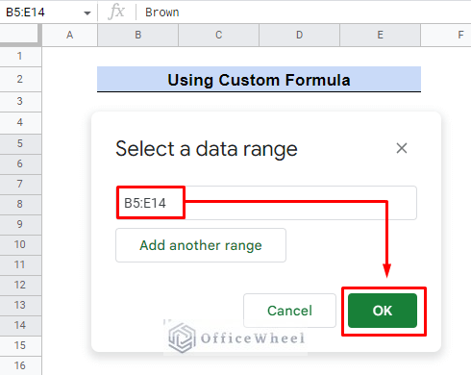The height and width of the screenshot is (375, 471).
Task: Select column E header
Action: pos(380,35)
